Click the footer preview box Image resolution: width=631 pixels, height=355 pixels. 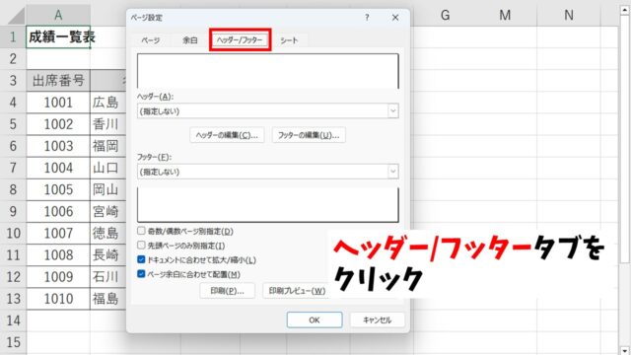(268, 204)
